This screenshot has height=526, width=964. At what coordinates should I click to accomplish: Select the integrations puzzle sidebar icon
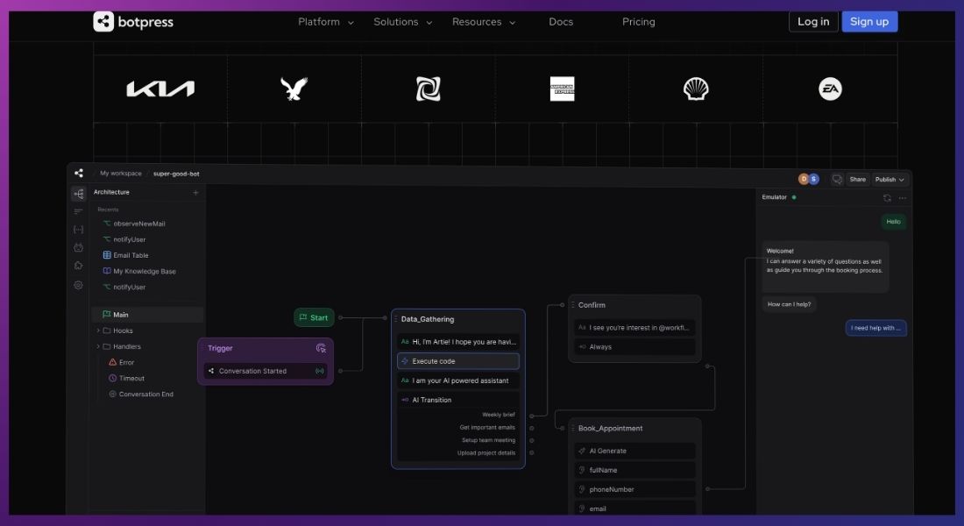[x=78, y=266]
